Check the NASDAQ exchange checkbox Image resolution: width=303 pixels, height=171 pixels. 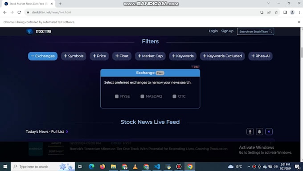[x=142, y=96]
